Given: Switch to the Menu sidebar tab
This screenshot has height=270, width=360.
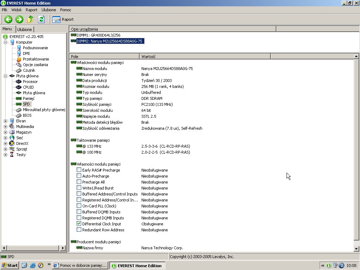Looking at the screenshot, I should pos(7,29).
